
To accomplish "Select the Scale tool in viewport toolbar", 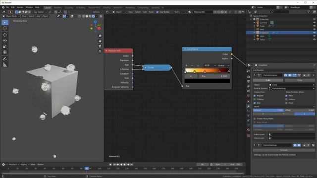I will click(5, 46).
